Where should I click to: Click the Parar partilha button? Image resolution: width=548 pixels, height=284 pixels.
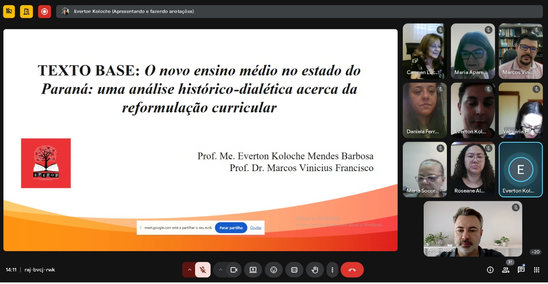(x=231, y=228)
